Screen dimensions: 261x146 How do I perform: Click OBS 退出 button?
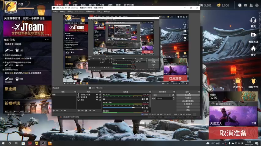pyautogui.click(x=188, y=110)
